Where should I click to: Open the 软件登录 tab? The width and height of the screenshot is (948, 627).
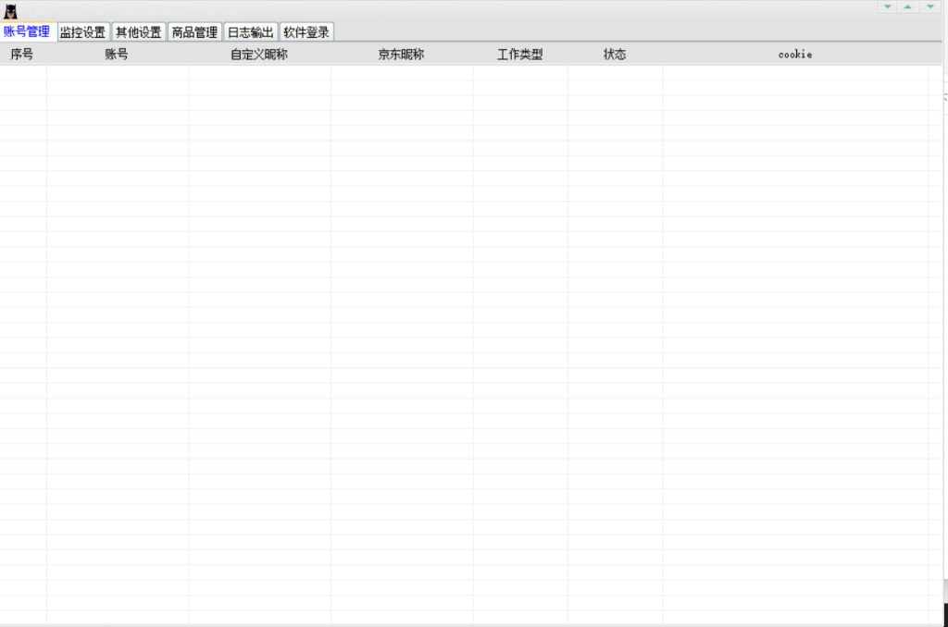pos(306,32)
